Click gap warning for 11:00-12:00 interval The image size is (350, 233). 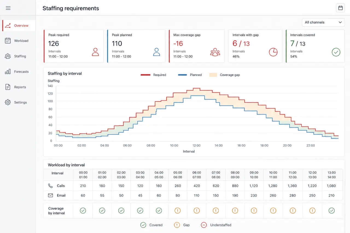(x=293, y=210)
